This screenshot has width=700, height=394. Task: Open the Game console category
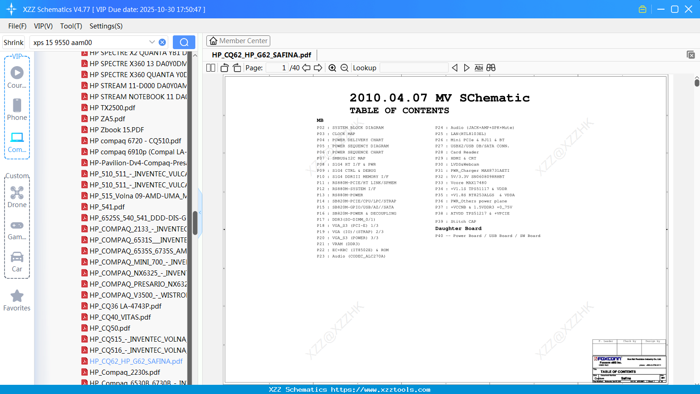17,230
